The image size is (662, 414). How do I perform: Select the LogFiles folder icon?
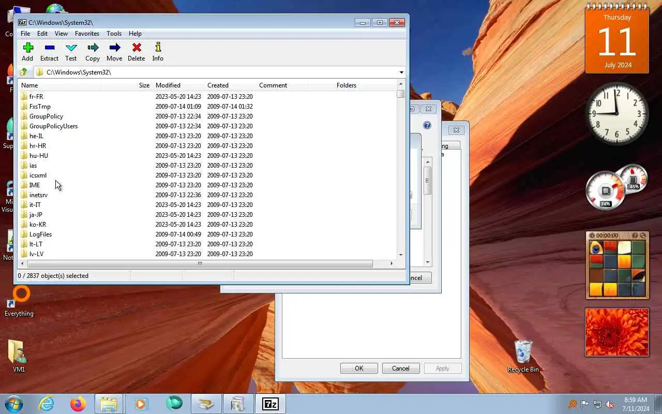click(24, 234)
